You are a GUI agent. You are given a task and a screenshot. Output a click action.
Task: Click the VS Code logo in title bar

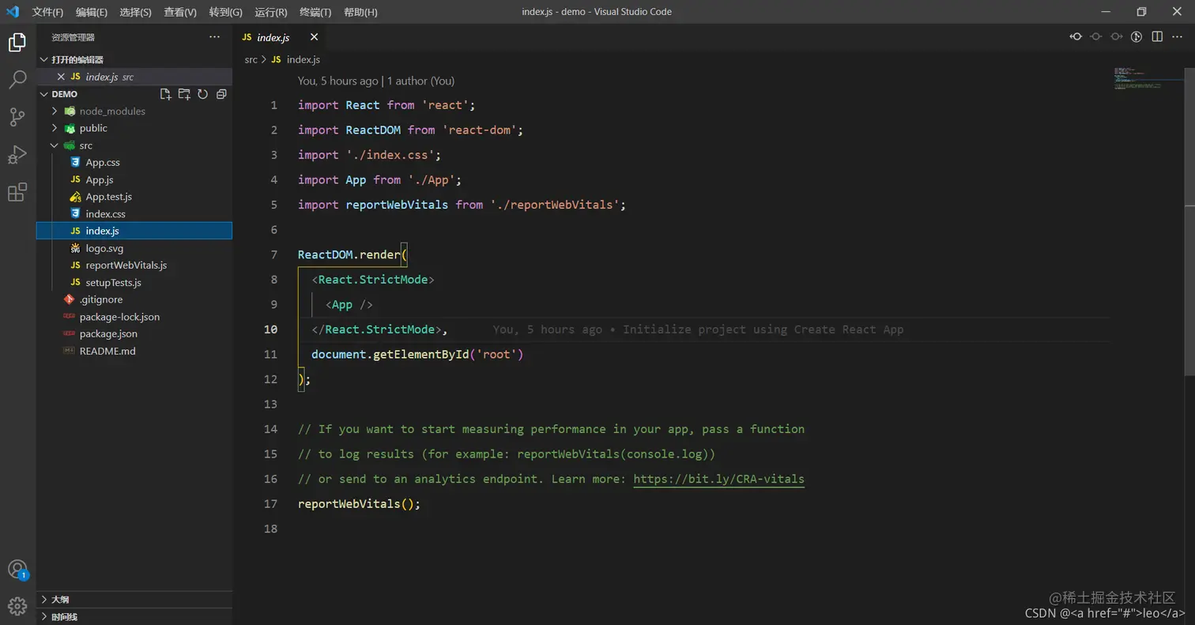pos(13,12)
